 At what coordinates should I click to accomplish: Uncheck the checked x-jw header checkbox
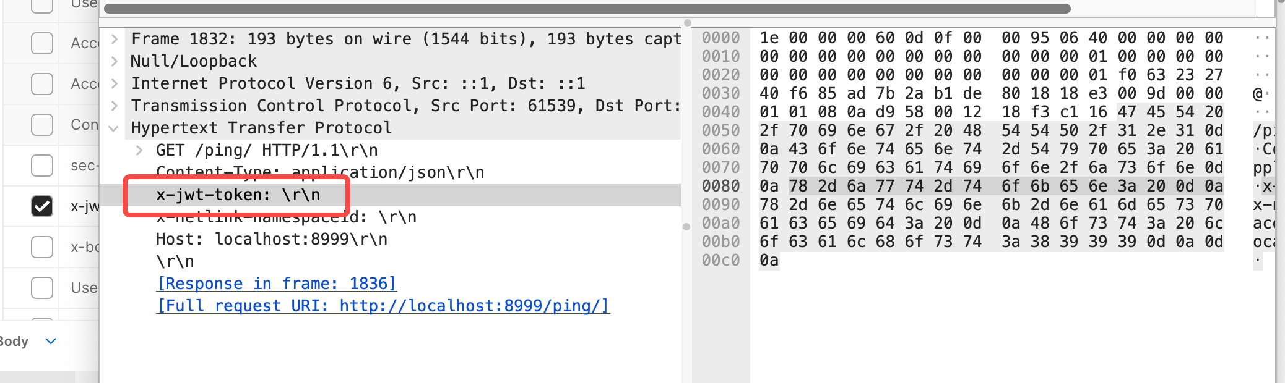click(x=42, y=206)
